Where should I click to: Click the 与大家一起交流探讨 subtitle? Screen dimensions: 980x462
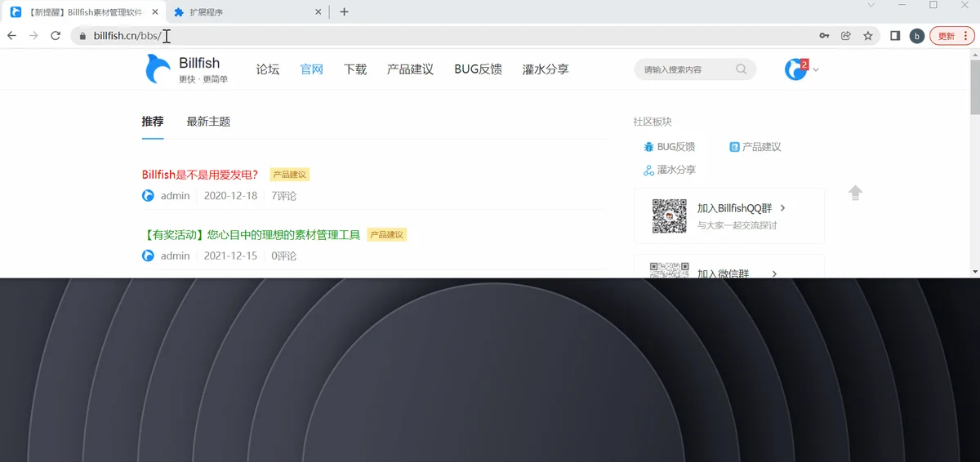coord(737,225)
